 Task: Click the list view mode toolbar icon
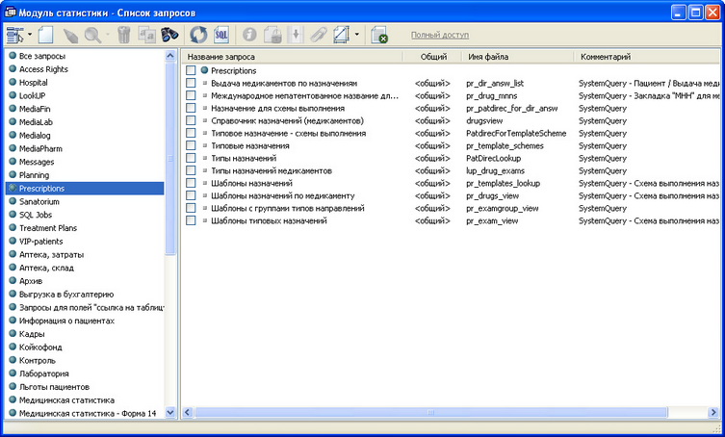(14, 35)
